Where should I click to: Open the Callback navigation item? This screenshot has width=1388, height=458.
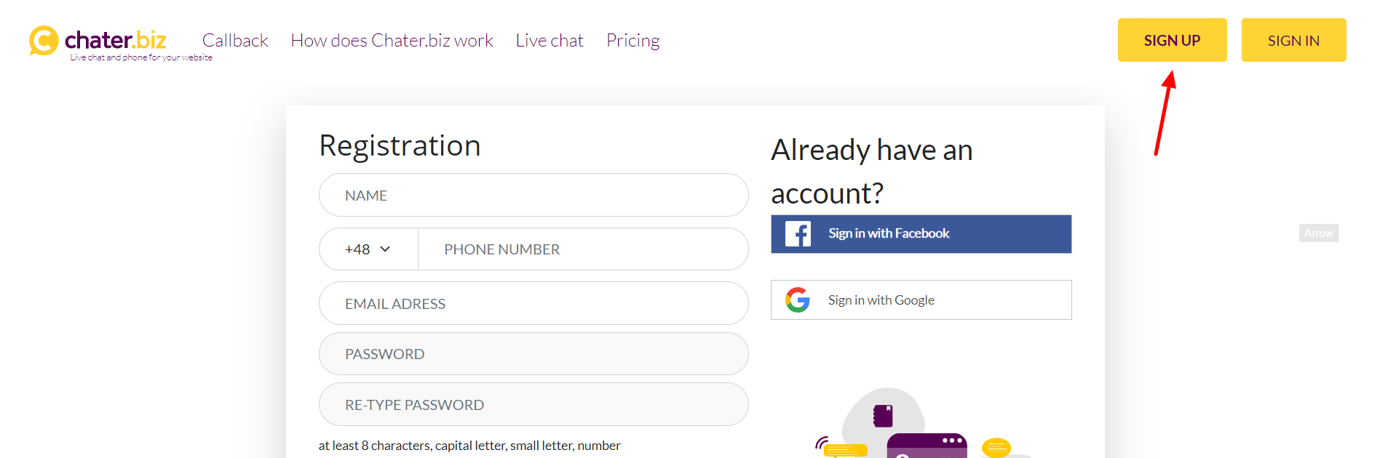point(235,41)
